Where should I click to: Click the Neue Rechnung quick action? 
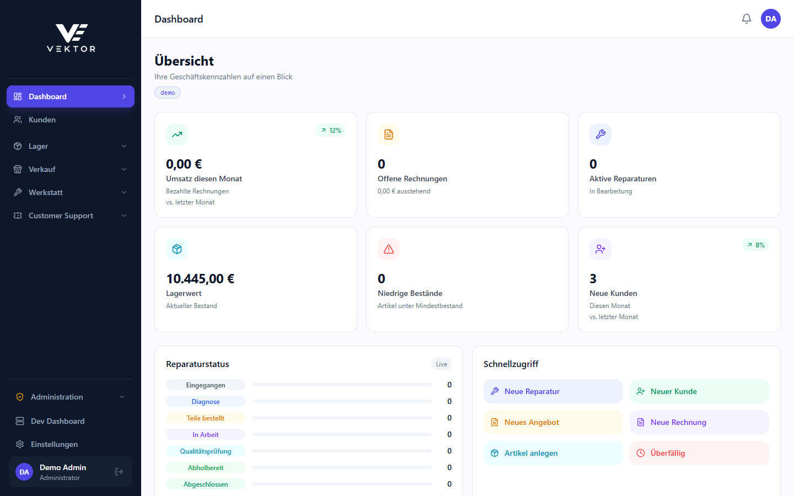[699, 422]
